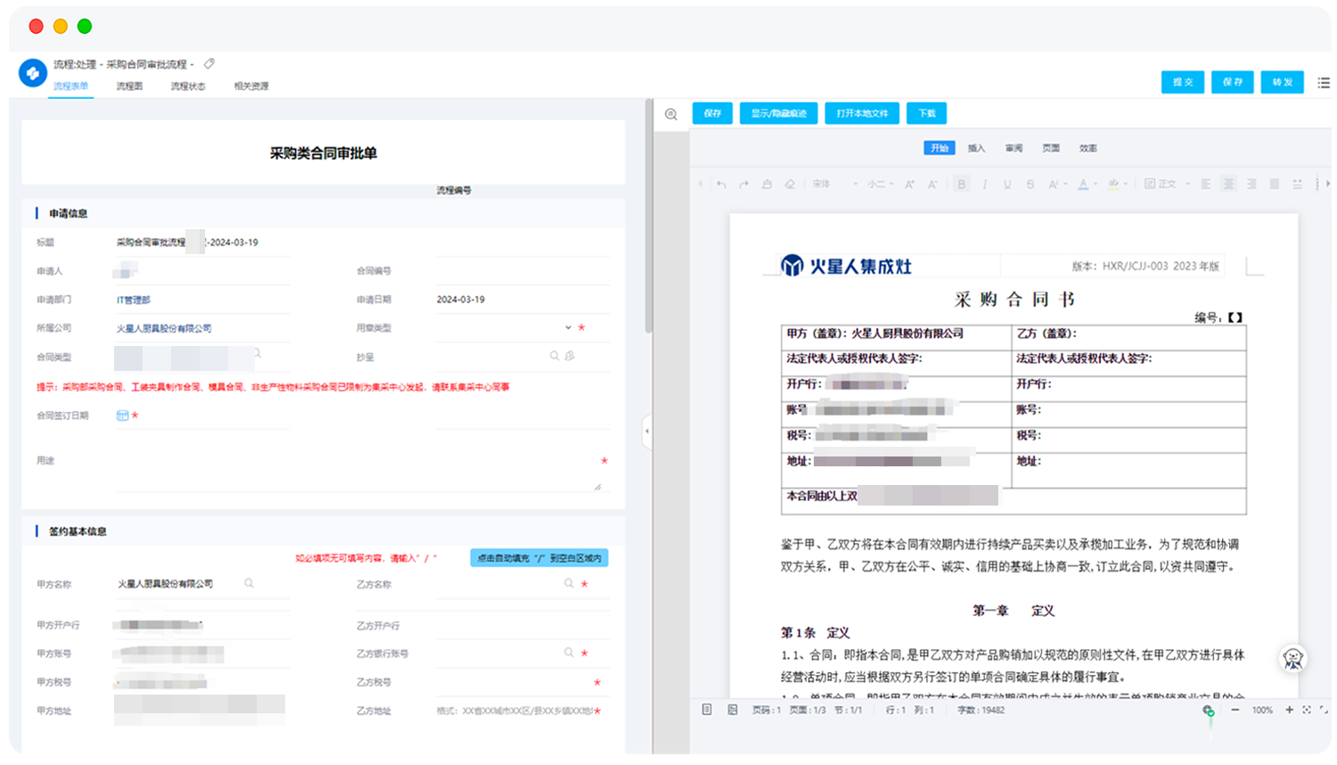Align document text to the right
Image resolution: width=1337 pixels, height=765 pixels.
point(1251,185)
